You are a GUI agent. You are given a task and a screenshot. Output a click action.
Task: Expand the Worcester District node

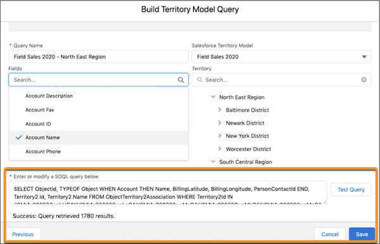click(x=220, y=149)
